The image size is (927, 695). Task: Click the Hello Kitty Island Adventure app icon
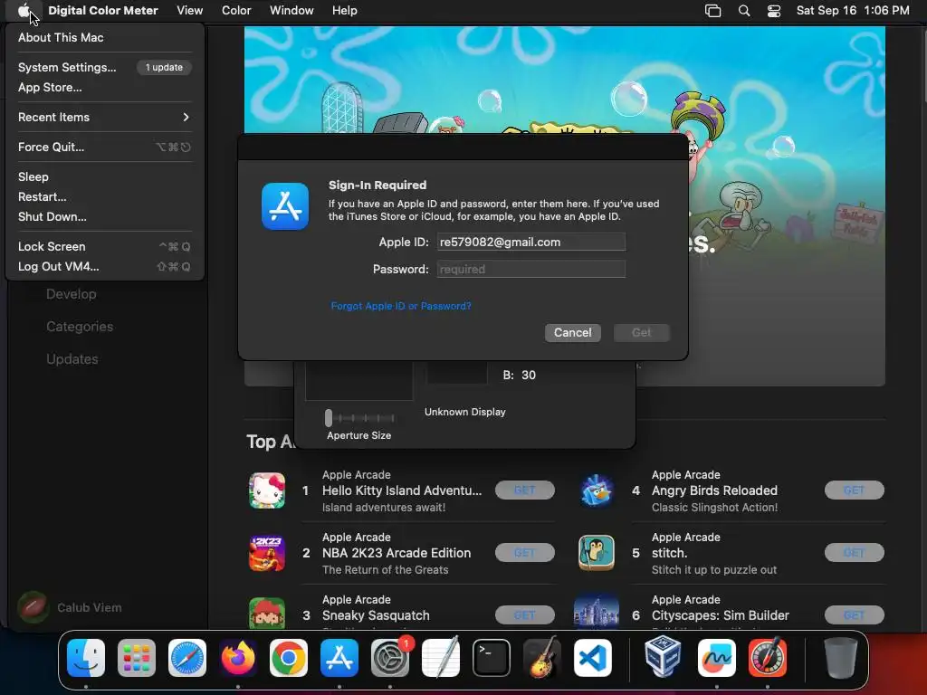(267, 490)
